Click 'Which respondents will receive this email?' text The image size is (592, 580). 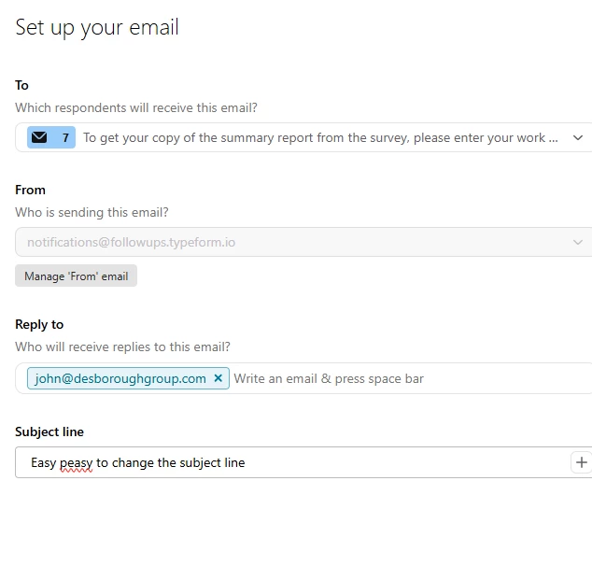pos(136,107)
